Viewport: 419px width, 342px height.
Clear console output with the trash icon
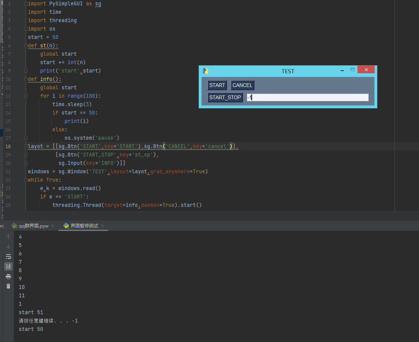[x=8, y=286]
